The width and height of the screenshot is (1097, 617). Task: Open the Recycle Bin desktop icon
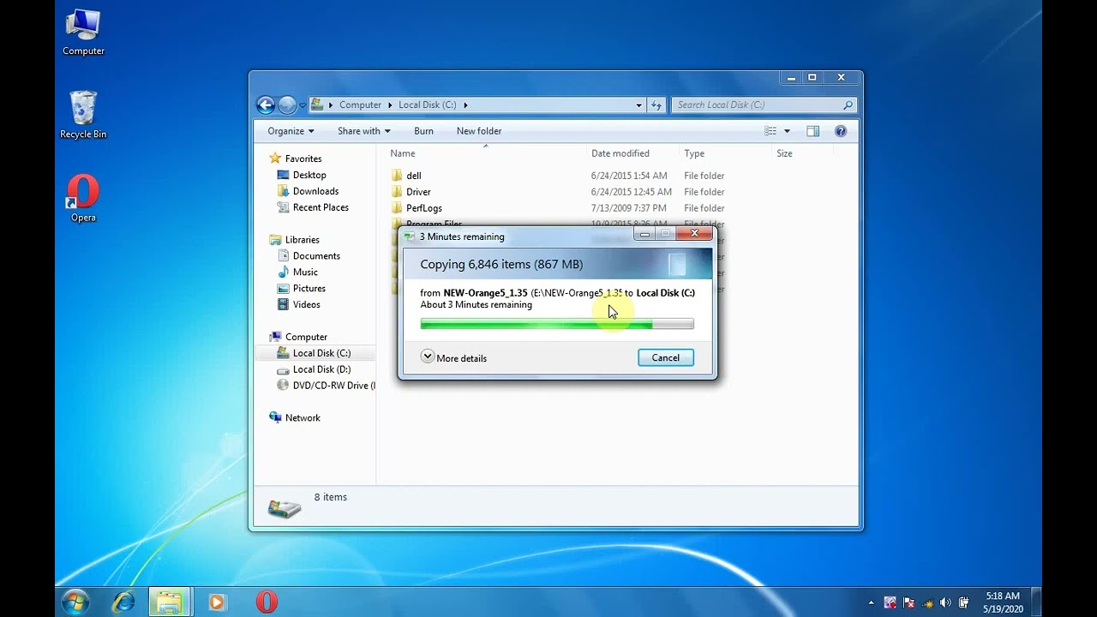pyautogui.click(x=83, y=115)
